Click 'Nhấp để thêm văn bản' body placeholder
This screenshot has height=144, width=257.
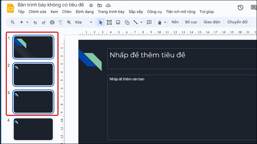point(182,108)
